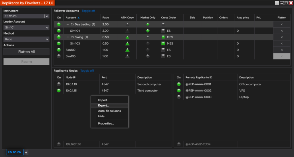Toggle Market Only diamond for Sim103
294x157 pixels.
(x=148, y=44)
